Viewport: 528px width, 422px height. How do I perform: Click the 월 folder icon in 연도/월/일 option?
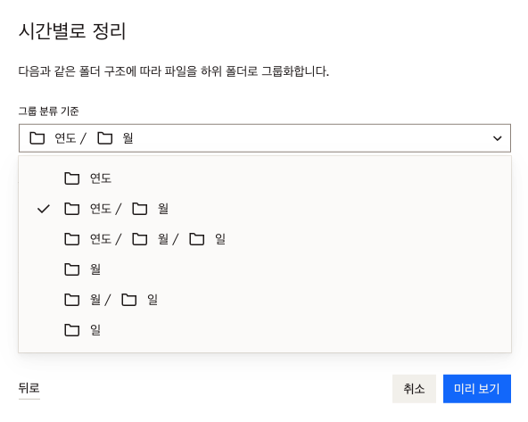point(140,239)
